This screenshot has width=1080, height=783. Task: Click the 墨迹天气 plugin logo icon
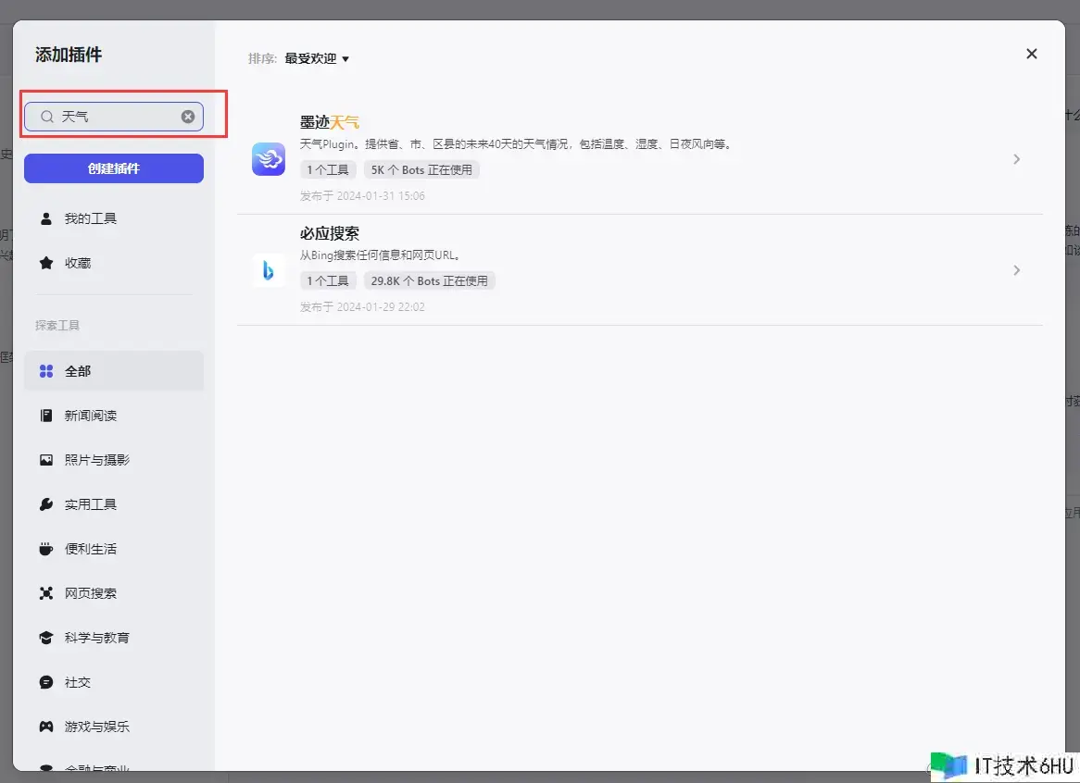click(x=269, y=159)
